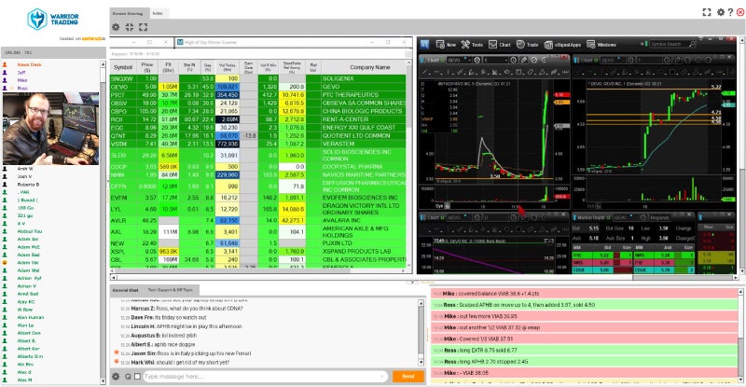746x387 pixels.
Task: Select the VSTM symbol in scanner
Action: (x=119, y=144)
